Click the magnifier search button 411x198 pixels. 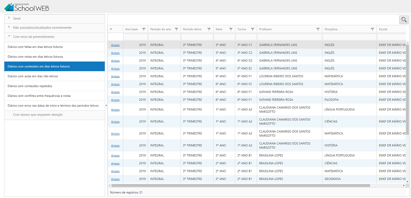(x=403, y=19)
